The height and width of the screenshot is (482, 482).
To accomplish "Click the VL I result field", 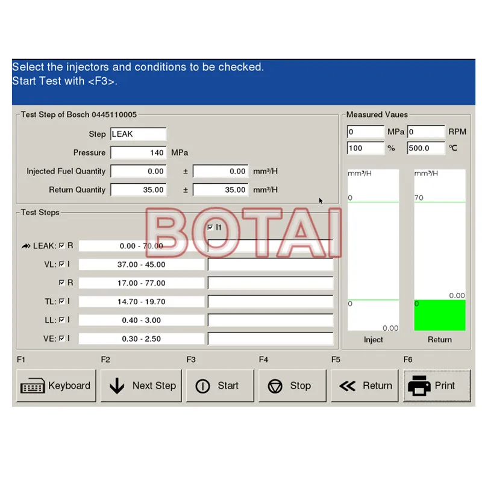I will coord(271,264).
